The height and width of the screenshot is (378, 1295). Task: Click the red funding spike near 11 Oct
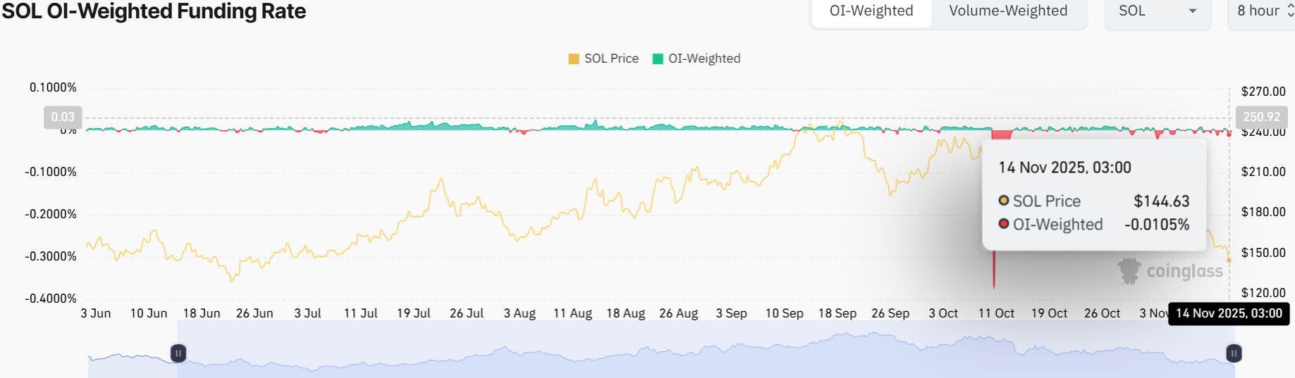coord(994,267)
